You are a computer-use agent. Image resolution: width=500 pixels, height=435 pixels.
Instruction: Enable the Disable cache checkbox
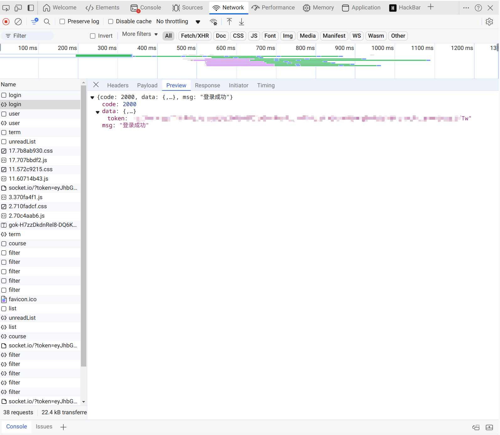pyautogui.click(x=111, y=21)
